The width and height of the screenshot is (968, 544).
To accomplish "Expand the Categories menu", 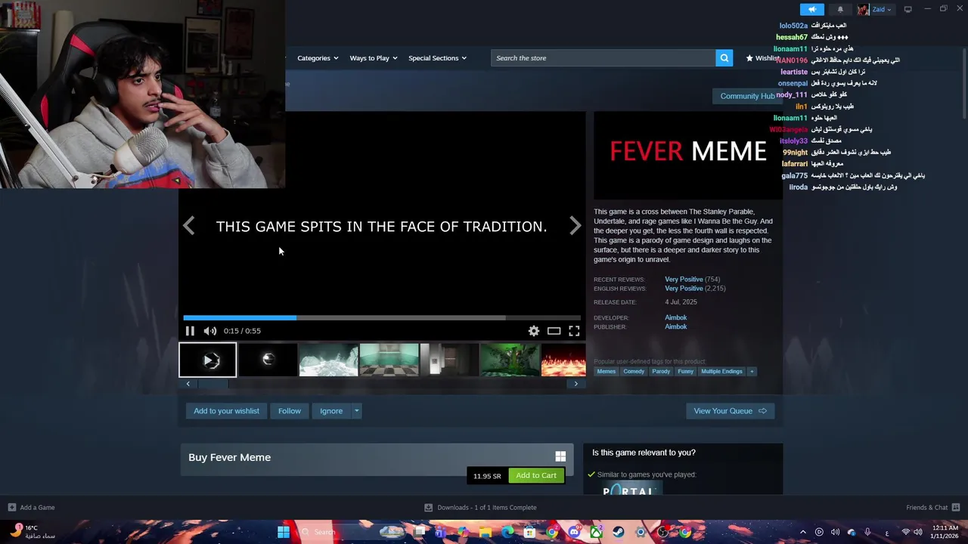I will click(x=318, y=58).
